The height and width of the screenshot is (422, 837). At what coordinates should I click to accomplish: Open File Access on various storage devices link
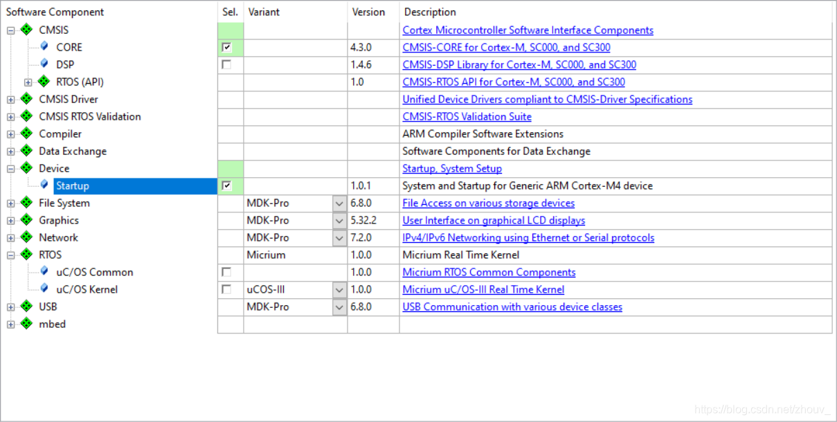pos(488,203)
